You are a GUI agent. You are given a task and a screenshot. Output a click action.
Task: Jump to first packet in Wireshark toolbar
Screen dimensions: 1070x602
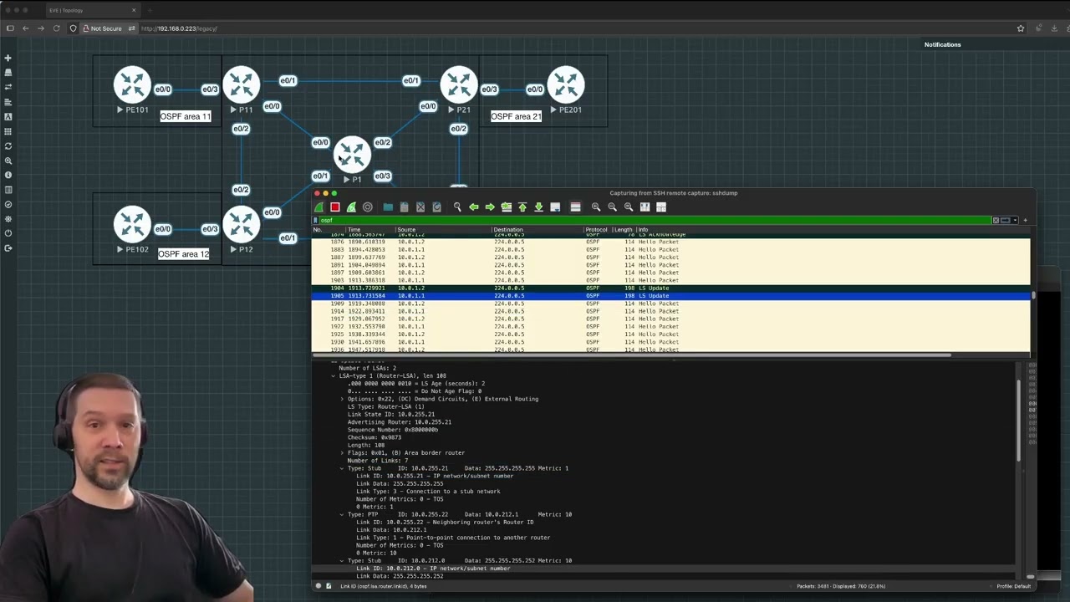pos(522,207)
